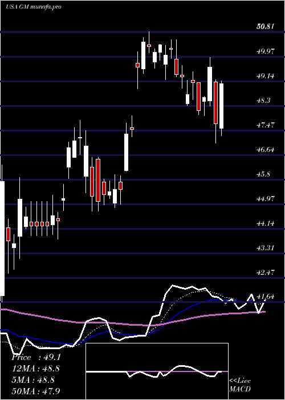Click the 50.81 price axis label

tap(266, 26)
